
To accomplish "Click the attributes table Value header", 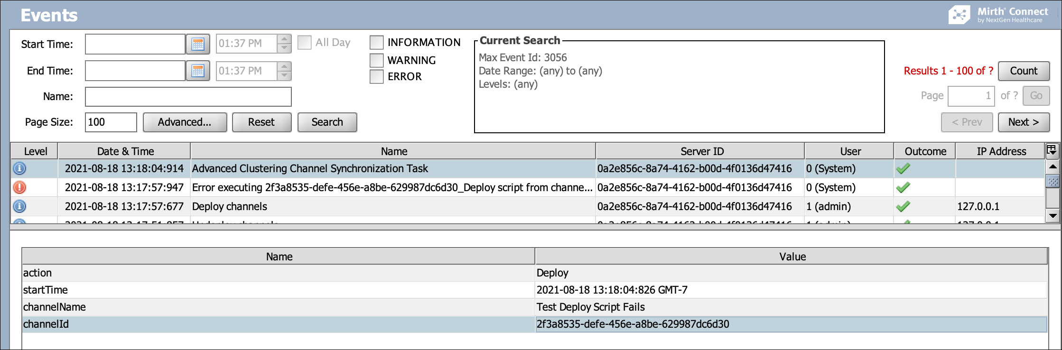I will click(x=792, y=257).
